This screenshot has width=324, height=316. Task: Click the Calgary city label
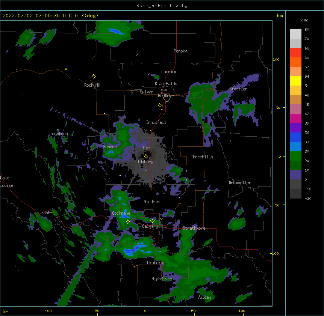150,226
